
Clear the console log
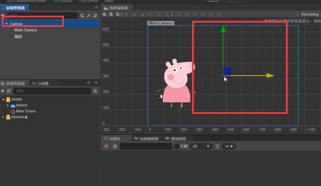(106, 146)
